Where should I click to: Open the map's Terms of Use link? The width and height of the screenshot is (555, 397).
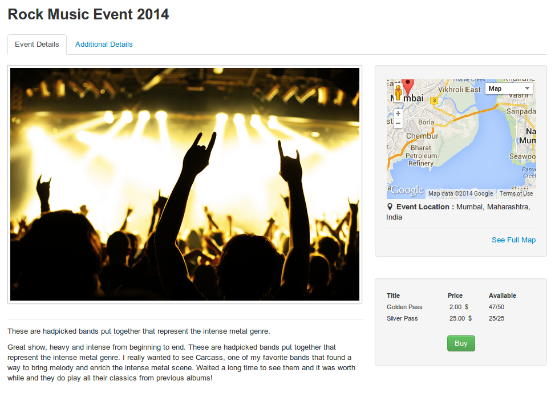[516, 193]
